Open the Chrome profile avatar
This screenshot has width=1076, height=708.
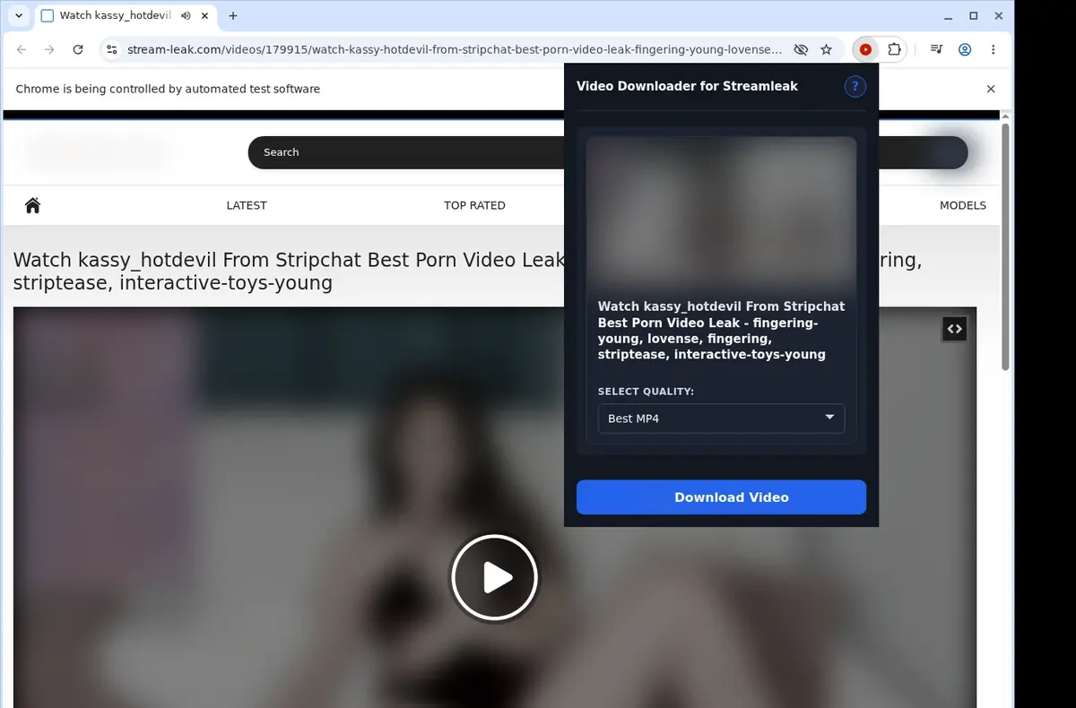coord(965,50)
